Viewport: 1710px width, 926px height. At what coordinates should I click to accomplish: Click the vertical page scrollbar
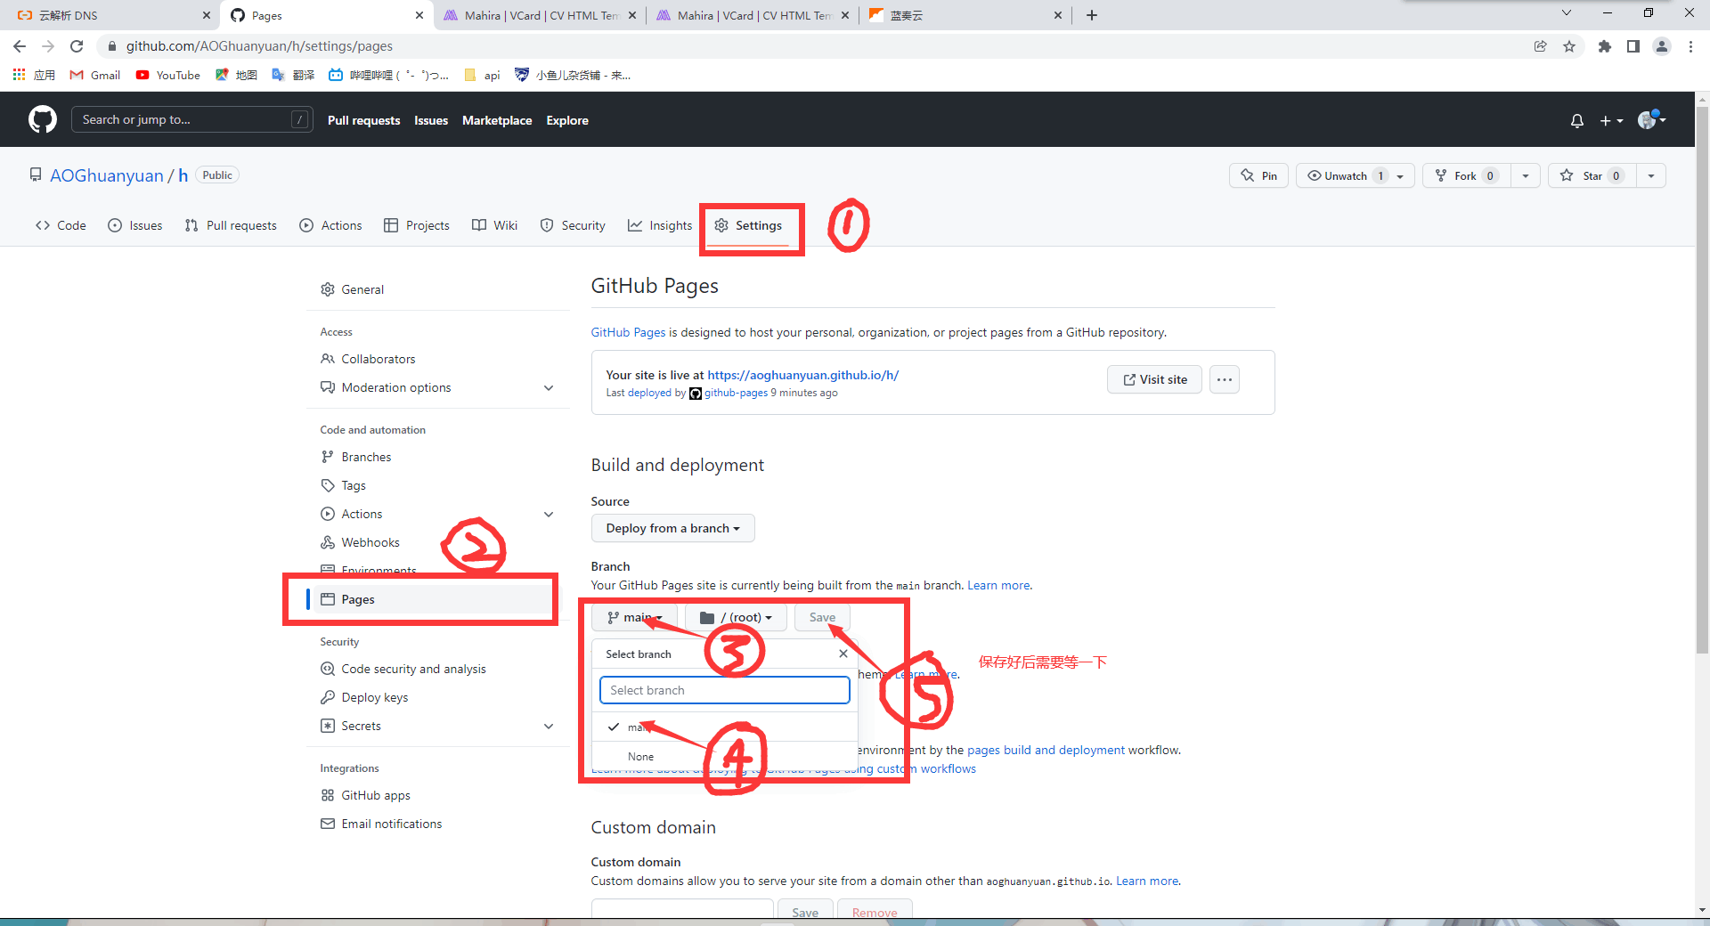[1702, 445]
